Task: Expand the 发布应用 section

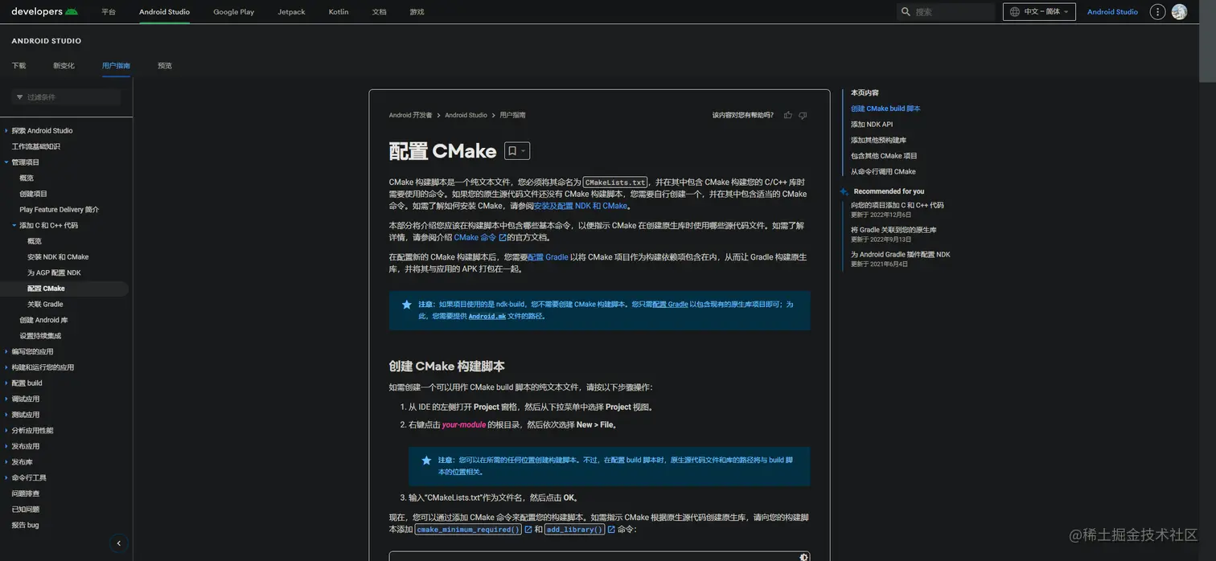Action: (x=6, y=446)
